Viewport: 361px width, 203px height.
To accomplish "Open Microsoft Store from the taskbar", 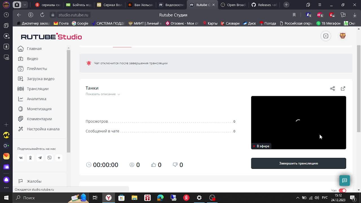I will coord(122,198).
